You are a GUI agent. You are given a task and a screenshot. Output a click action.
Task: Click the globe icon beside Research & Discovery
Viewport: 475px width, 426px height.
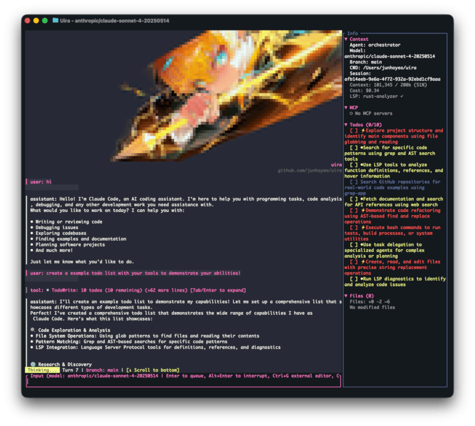33,364
